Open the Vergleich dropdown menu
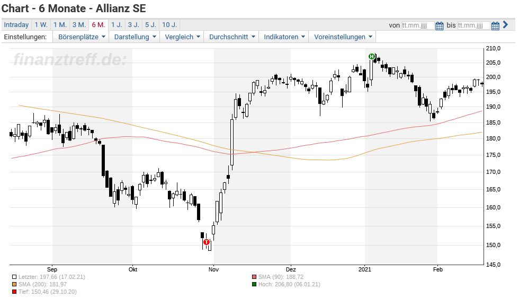Image resolution: width=519 pixels, height=298 pixels. (x=182, y=37)
